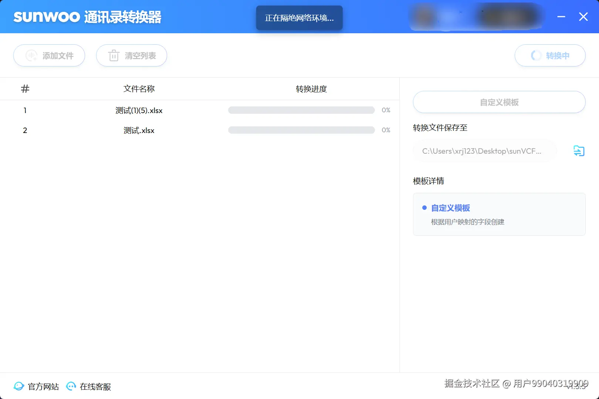Open 官方网站 official website link
The height and width of the screenshot is (399, 599).
pyautogui.click(x=36, y=386)
